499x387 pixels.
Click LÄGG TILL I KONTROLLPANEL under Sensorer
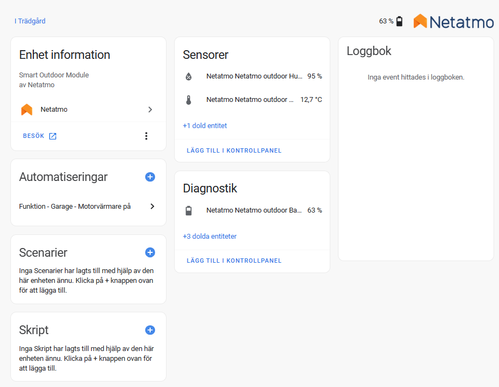(x=234, y=150)
